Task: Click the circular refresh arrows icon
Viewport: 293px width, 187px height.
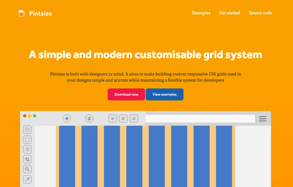Action: [89, 119]
